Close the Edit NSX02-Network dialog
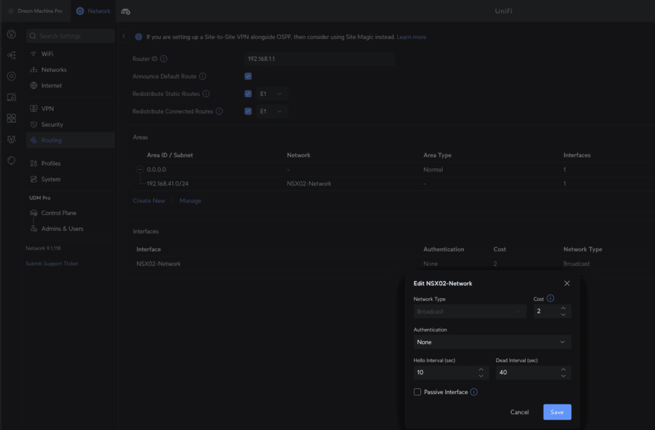Viewport: 655px width, 430px height. 567,283
